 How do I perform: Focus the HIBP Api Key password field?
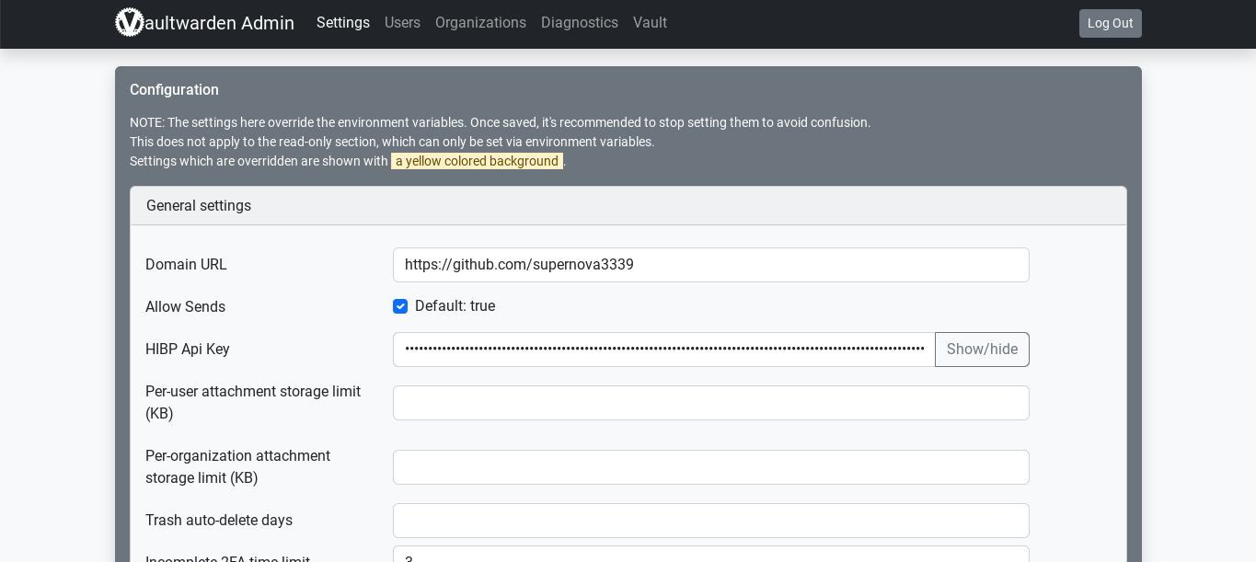[663, 350]
